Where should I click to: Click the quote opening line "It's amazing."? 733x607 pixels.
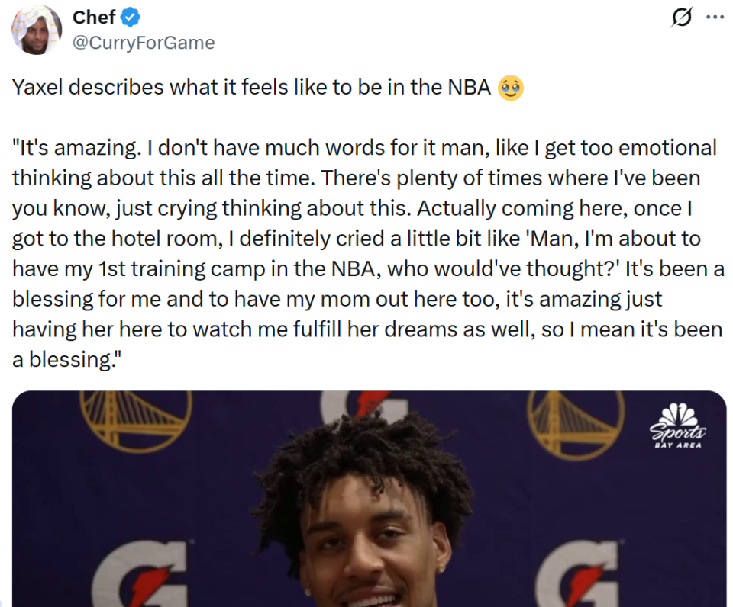click(76, 148)
